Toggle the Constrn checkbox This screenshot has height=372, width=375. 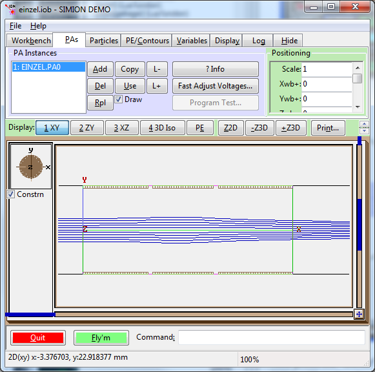(x=10, y=194)
